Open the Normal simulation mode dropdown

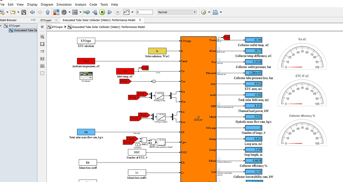pos(177,12)
